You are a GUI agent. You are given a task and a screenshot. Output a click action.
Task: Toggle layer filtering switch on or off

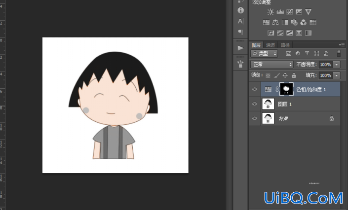pyautogui.click(x=339, y=53)
